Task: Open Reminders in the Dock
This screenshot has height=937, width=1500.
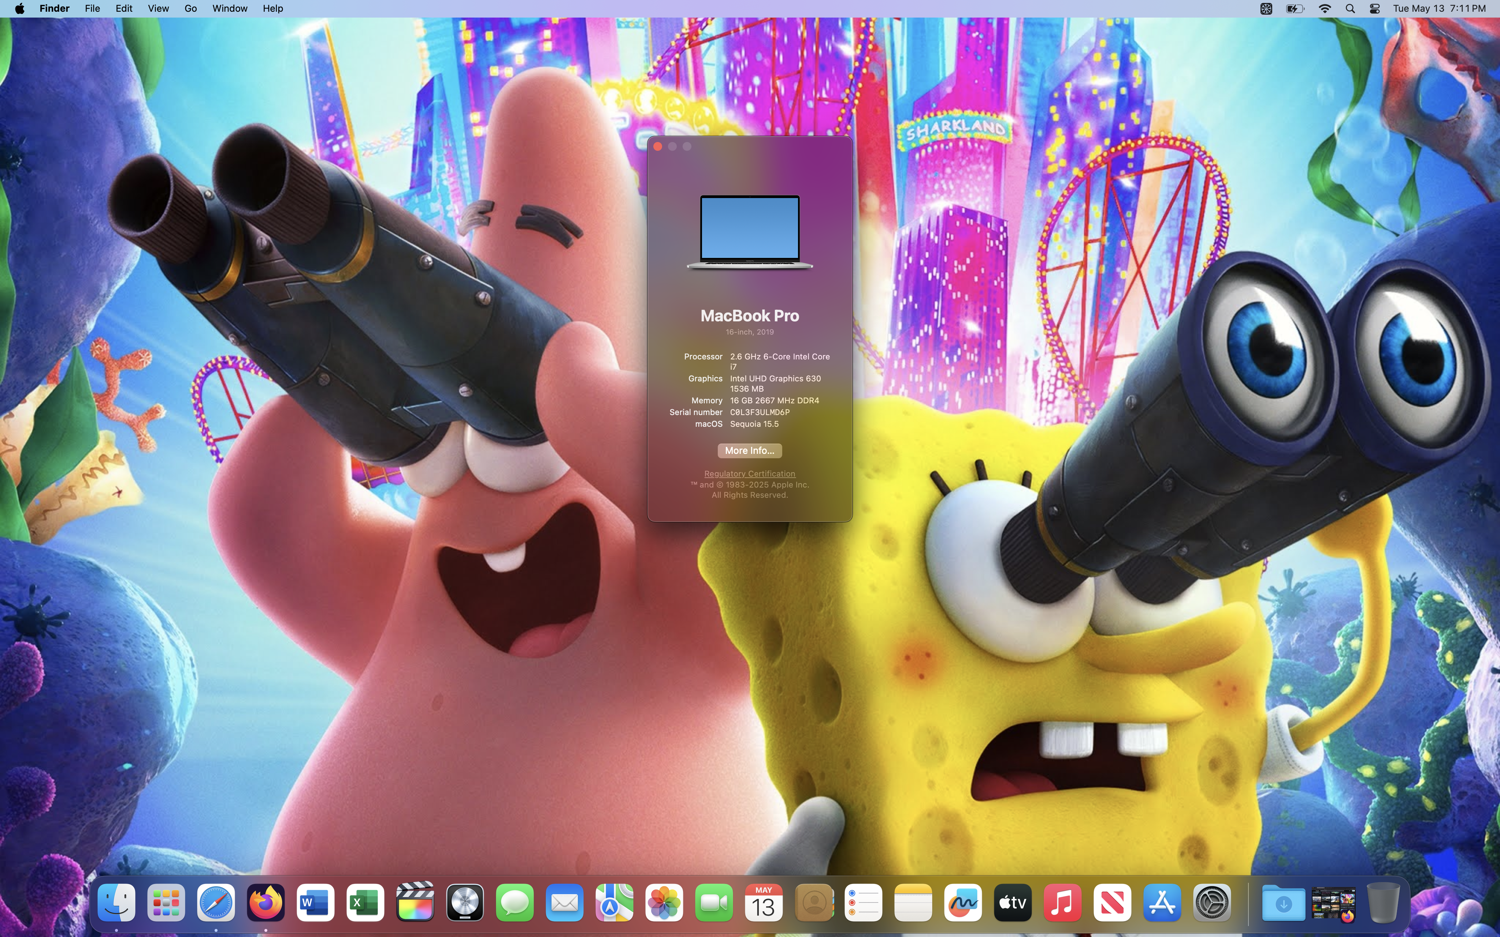Action: (x=863, y=903)
